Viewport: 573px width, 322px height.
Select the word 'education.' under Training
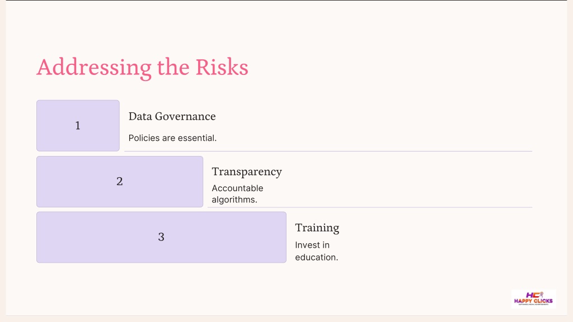click(x=317, y=257)
